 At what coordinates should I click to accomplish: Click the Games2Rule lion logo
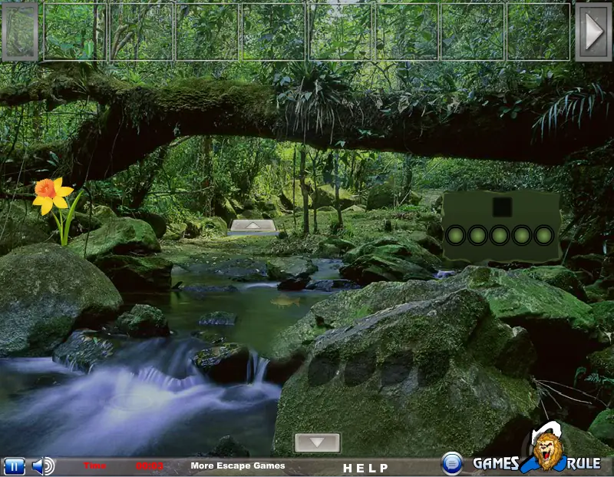[537, 451]
